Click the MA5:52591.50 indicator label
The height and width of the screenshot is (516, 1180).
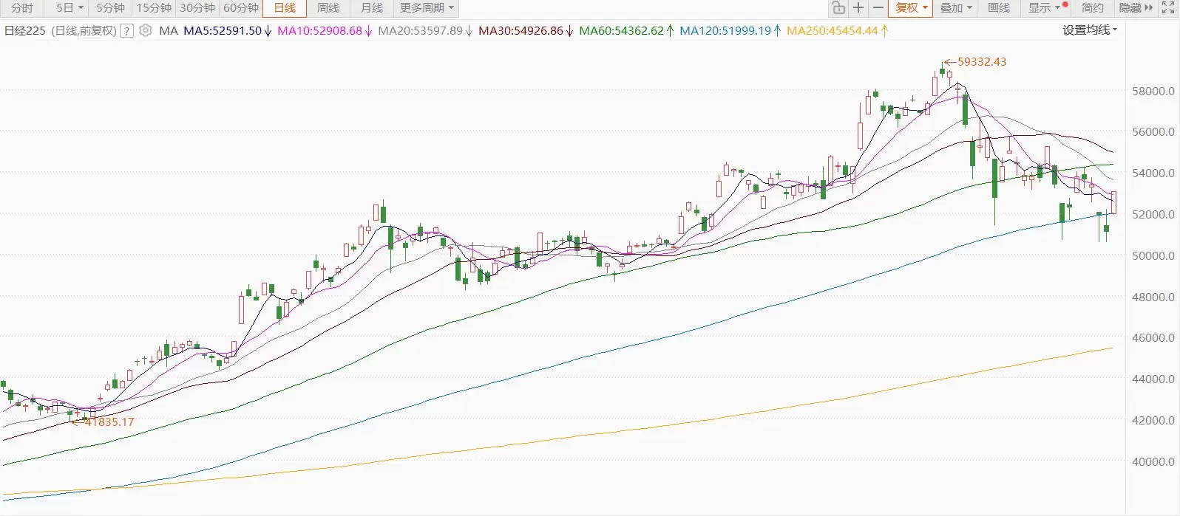click(x=223, y=31)
